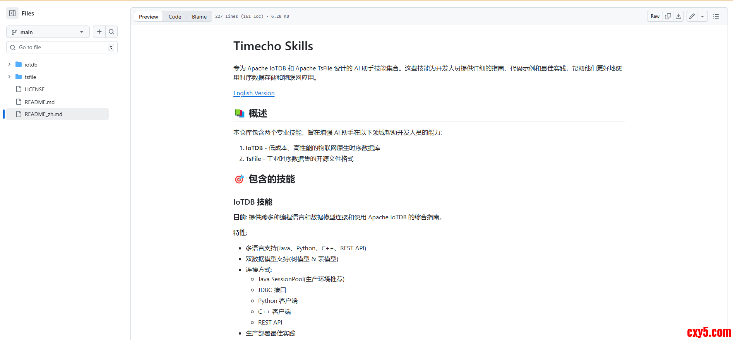
Task: Open the main branch selector dropdown
Action: click(48, 32)
